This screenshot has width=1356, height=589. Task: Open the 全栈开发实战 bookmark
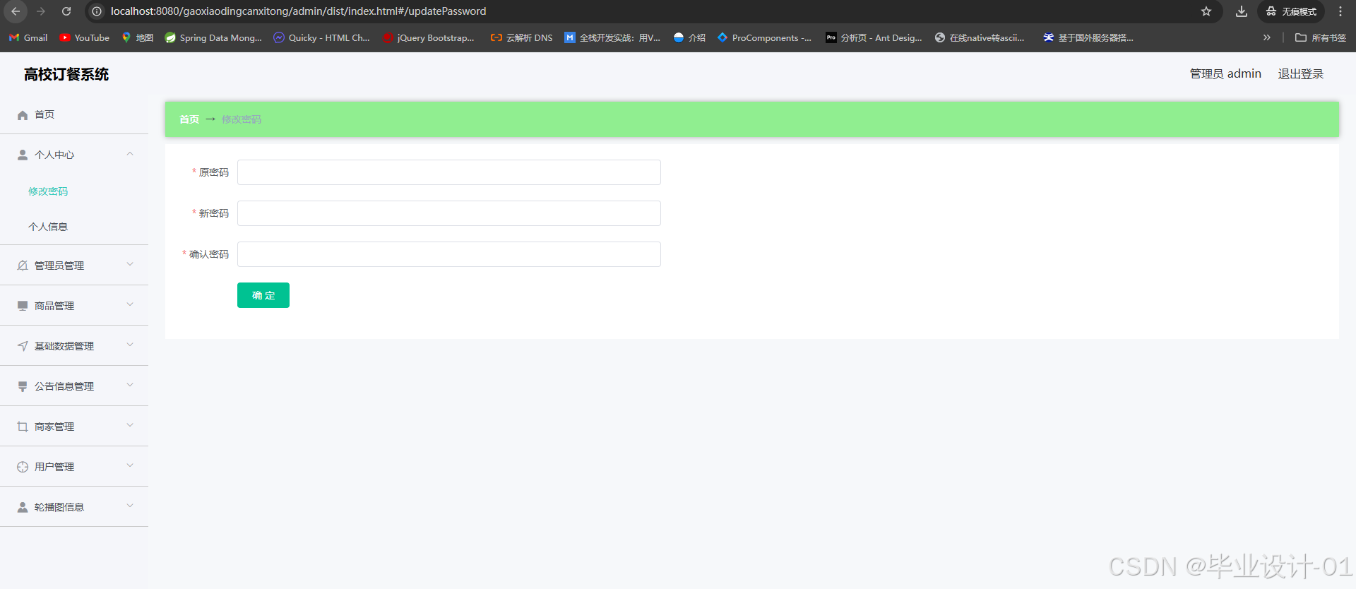pyautogui.click(x=612, y=37)
